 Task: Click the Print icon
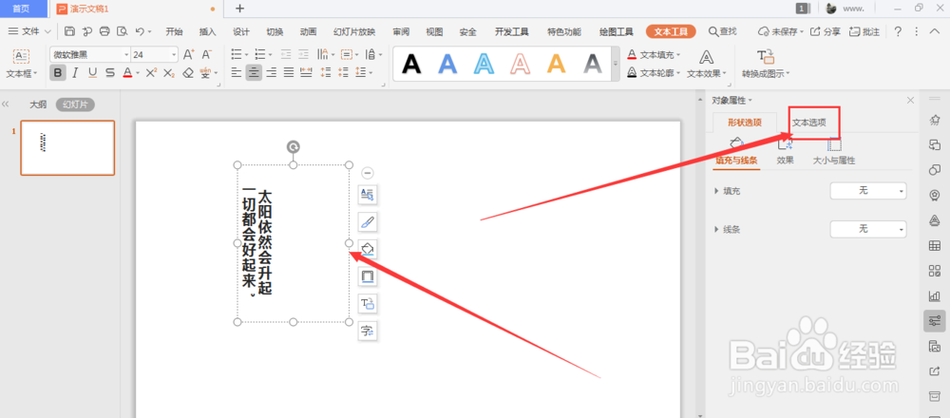click(104, 31)
